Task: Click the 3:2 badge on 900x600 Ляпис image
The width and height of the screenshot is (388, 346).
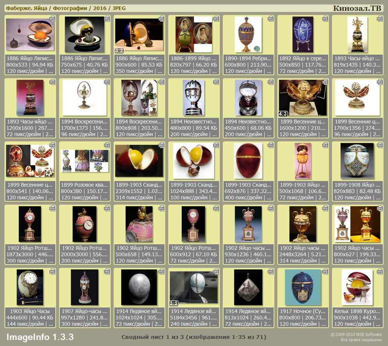Action: coord(119,50)
